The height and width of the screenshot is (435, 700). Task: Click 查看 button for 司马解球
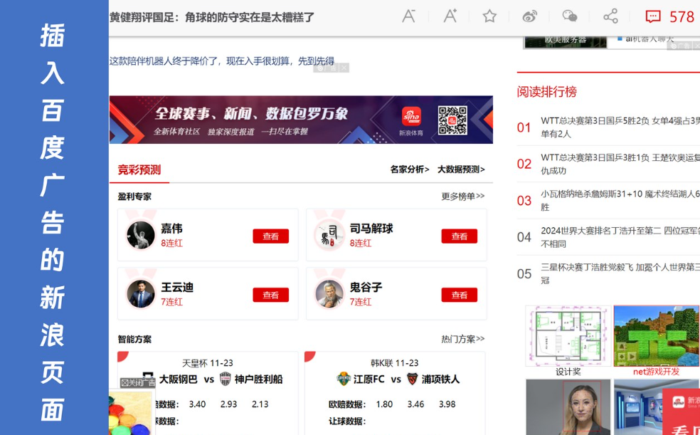(x=459, y=236)
